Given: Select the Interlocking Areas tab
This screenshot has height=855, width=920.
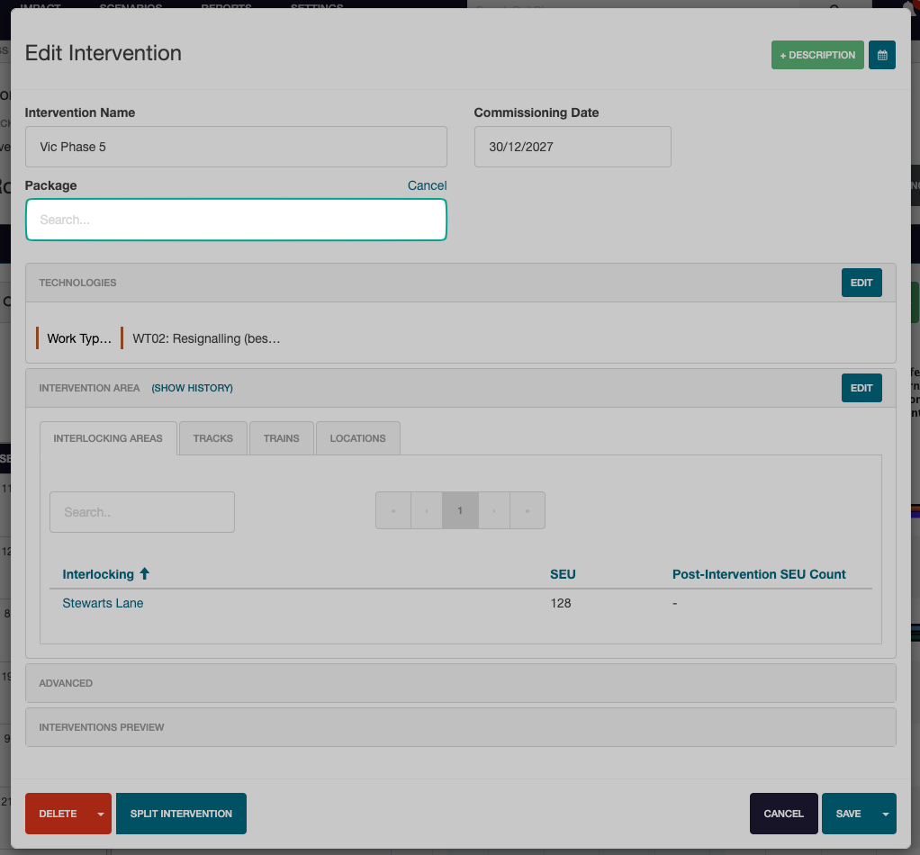Looking at the screenshot, I should coord(108,438).
